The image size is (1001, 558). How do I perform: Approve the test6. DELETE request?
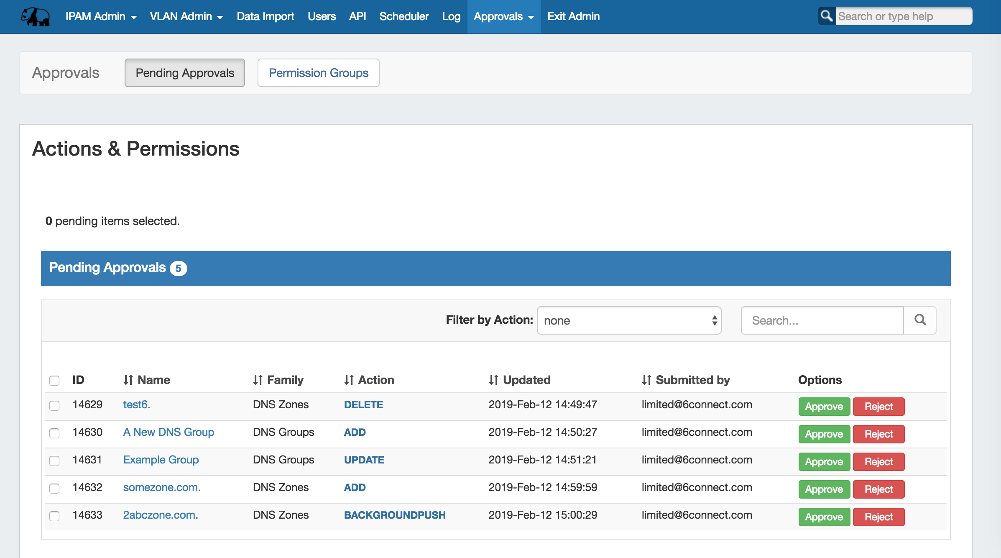pos(824,407)
